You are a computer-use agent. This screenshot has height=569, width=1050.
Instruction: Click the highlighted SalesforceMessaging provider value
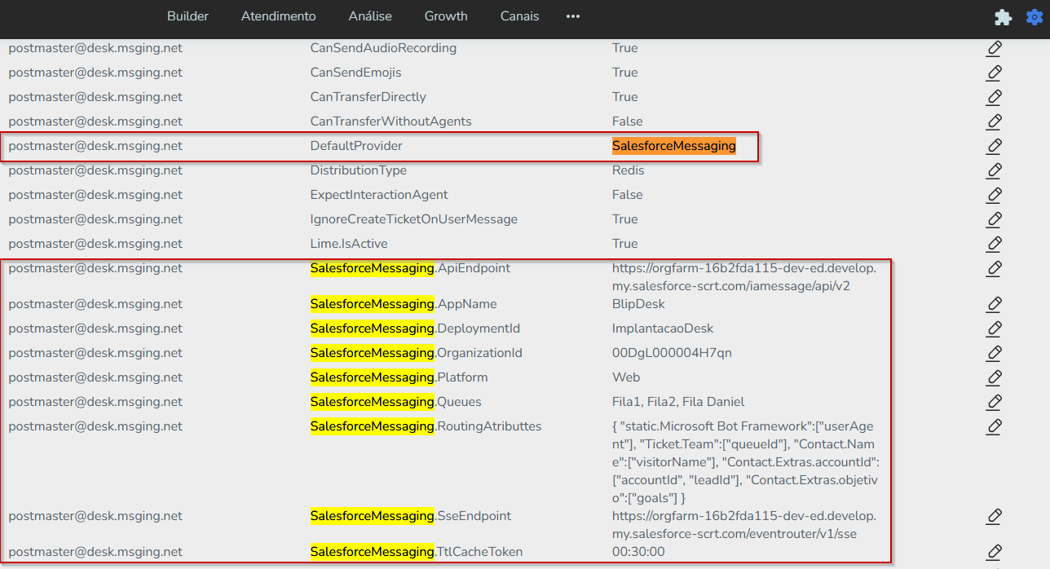(673, 146)
